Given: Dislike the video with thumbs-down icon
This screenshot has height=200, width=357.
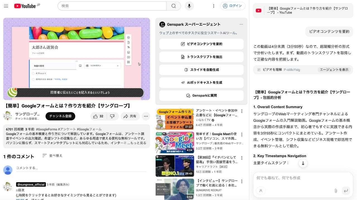Looking at the screenshot, I should click(x=112, y=116).
